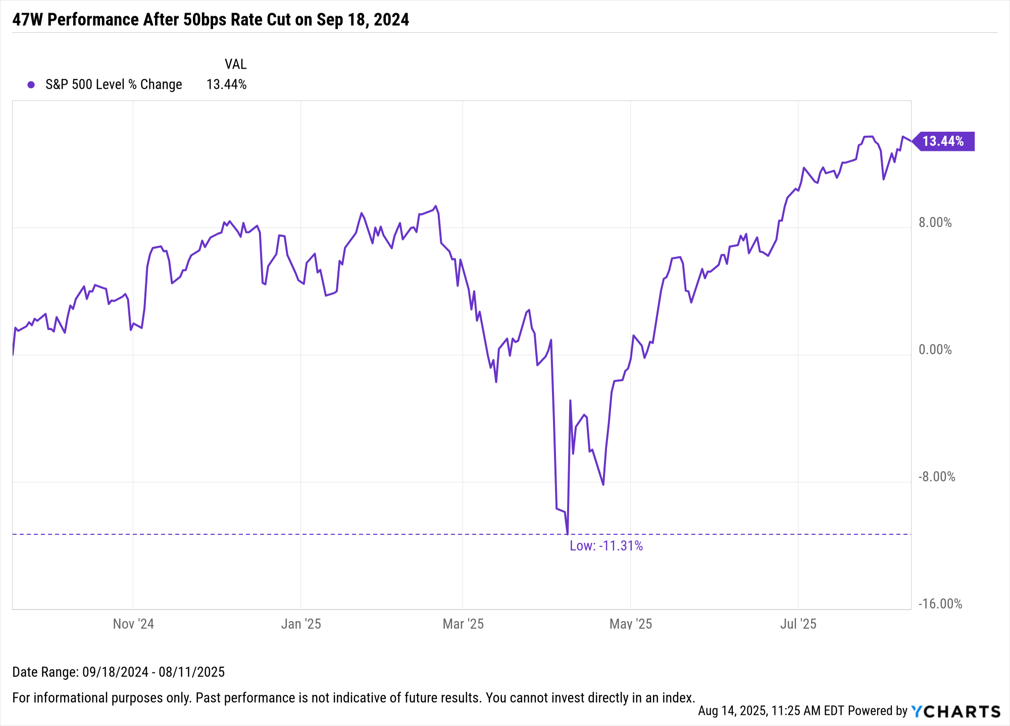Select the S&P 500 Level % Change legend label

[114, 84]
